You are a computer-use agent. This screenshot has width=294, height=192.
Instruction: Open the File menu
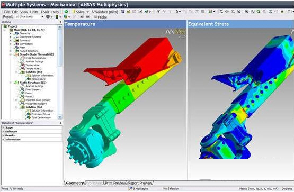pos(7,12)
